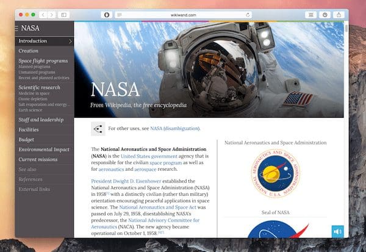Open President Dwight D. Eisenhower link

tap(126, 181)
